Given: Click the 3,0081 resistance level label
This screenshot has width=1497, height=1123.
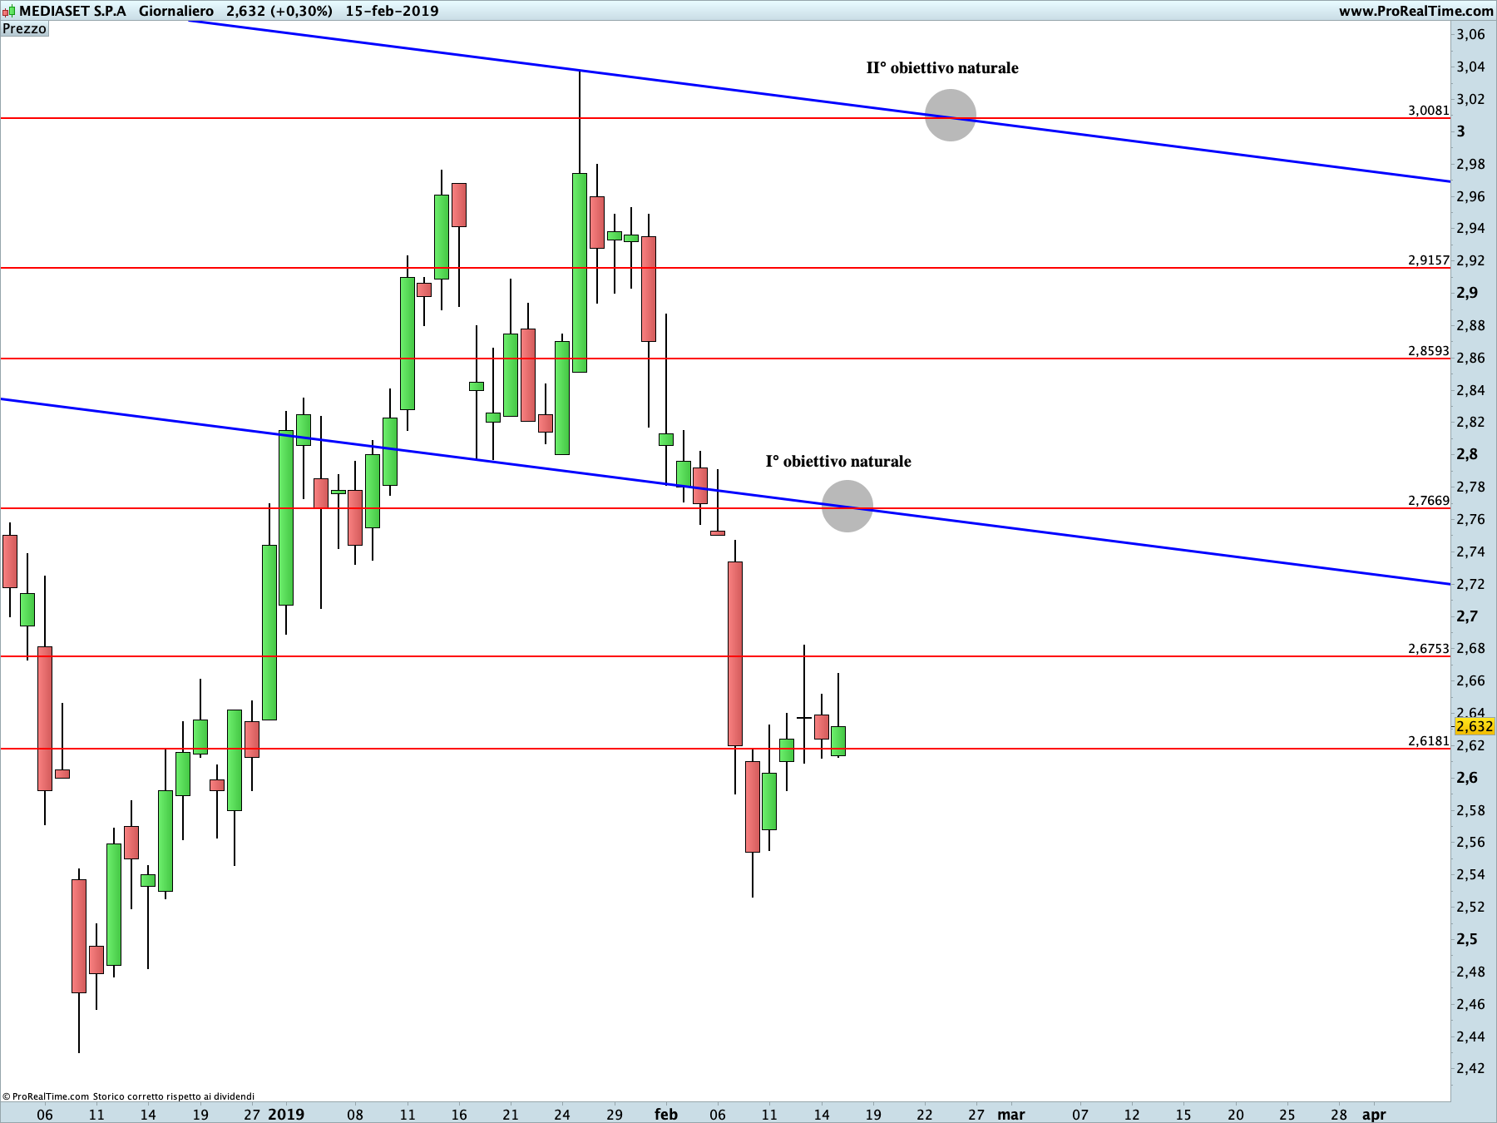Looking at the screenshot, I should [x=1429, y=110].
